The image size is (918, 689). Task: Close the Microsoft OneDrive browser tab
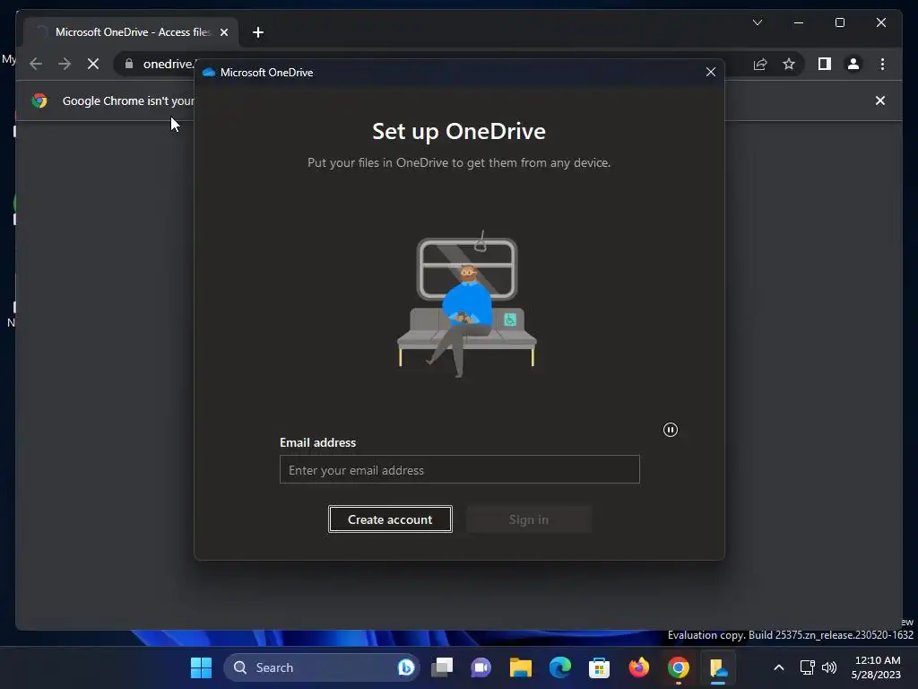pos(224,32)
